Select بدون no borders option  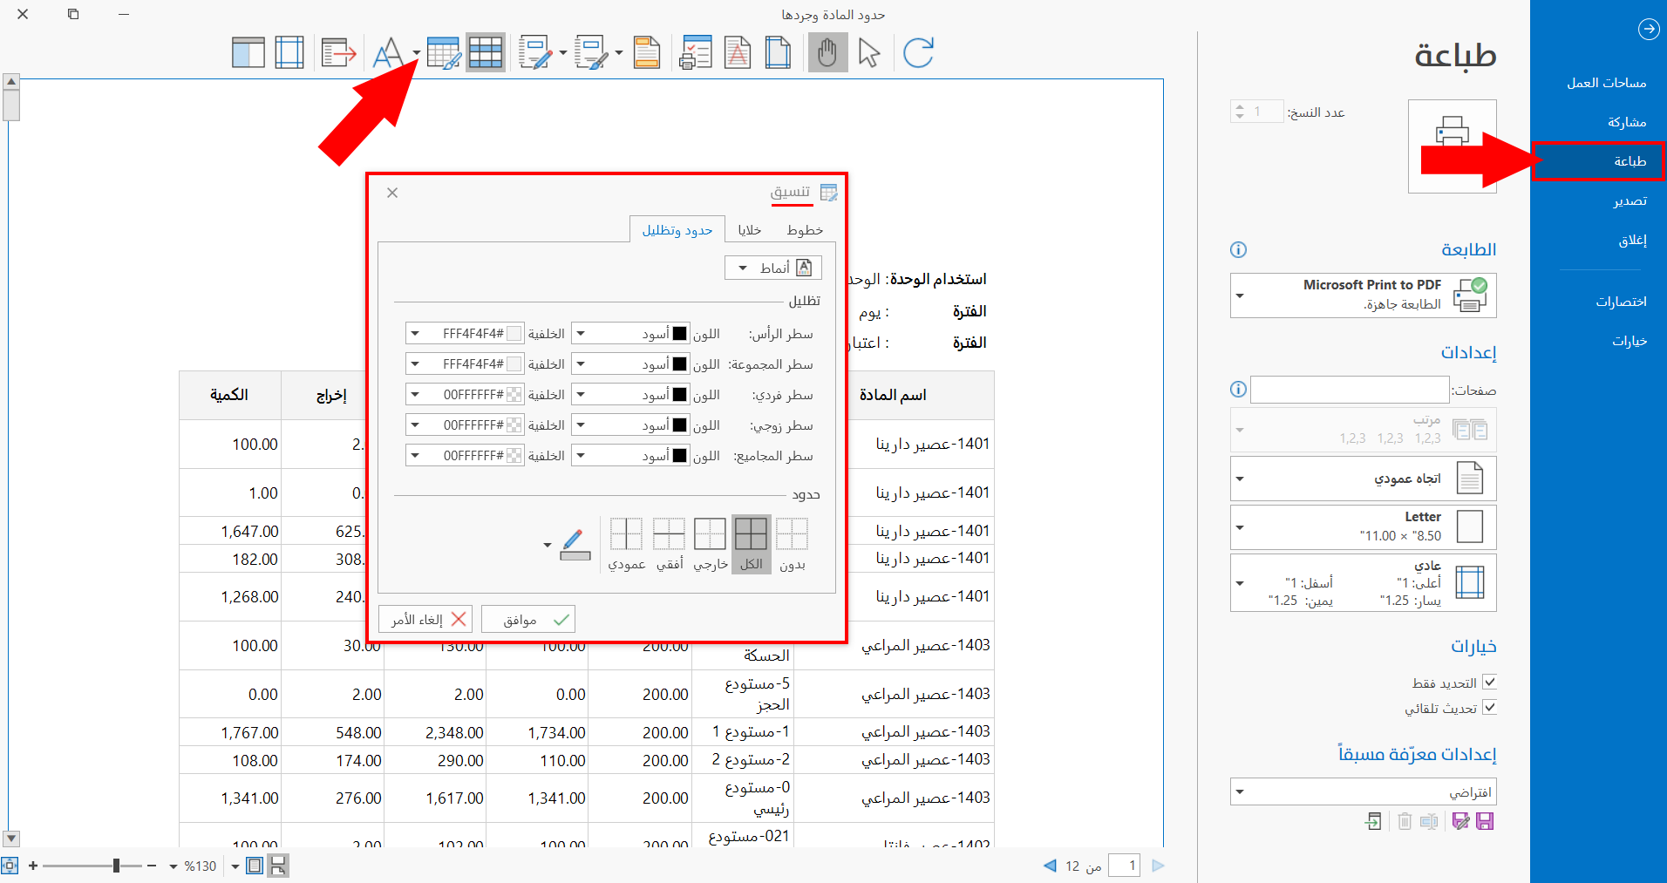pos(792,544)
